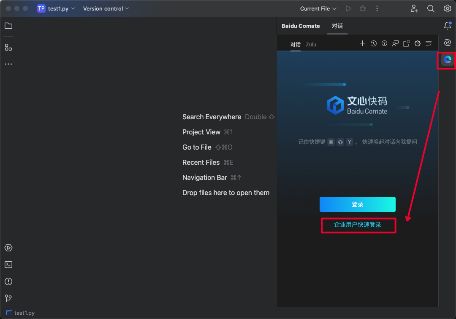This screenshot has height=319, width=456.
Task: Open the Current File run configuration dropdown
Action: coord(318,9)
